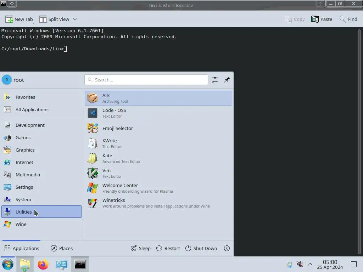
Task: Click the Konsole window menu icon
Action: point(3,4)
